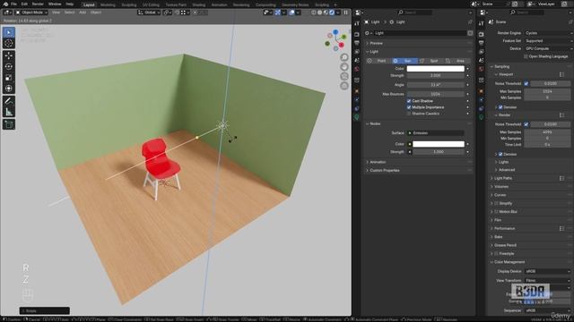Click the blue Z axis on navigation gizmo

(335, 32)
